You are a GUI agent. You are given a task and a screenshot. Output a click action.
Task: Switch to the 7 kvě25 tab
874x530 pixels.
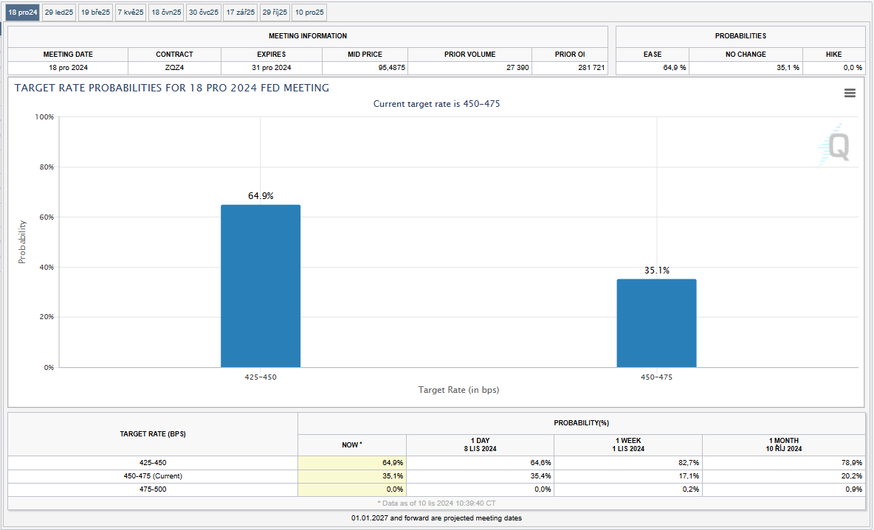click(131, 13)
